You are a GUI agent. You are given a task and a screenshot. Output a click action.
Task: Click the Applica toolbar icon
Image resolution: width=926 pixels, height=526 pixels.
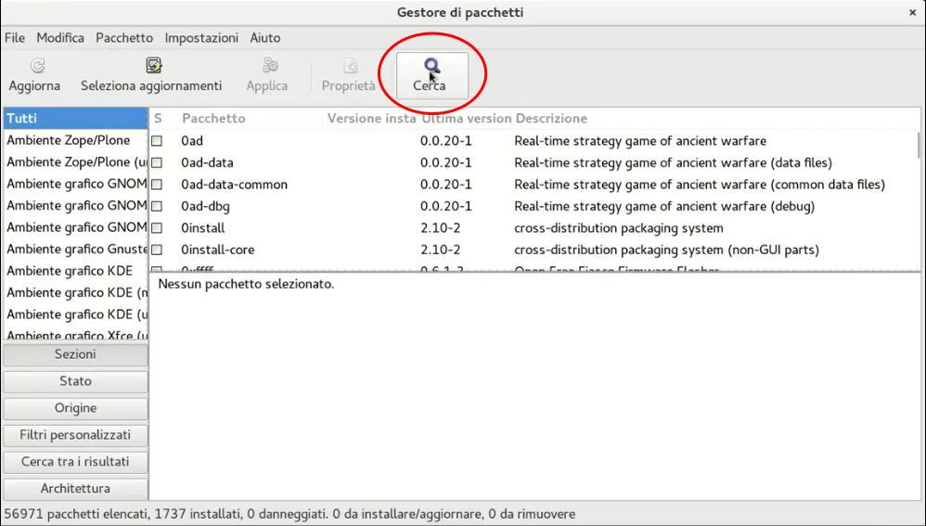[x=267, y=66]
